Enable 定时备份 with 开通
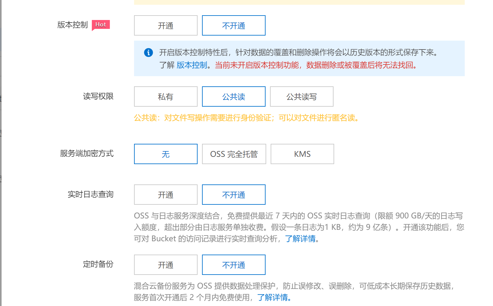Screen dimensions: 493x306 [165, 265]
